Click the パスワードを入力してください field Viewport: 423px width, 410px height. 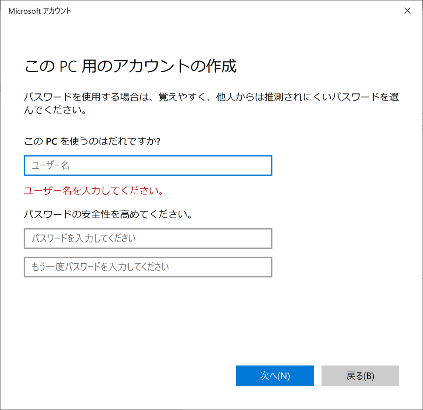pyautogui.click(x=148, y=238)
